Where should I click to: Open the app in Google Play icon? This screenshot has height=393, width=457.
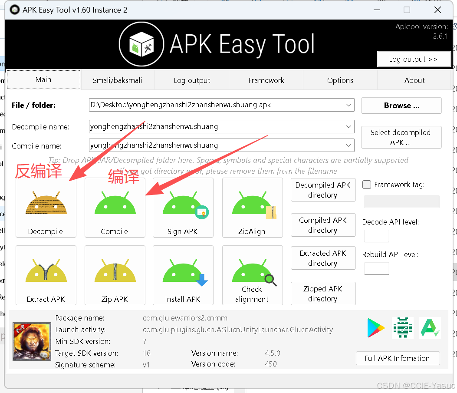pos(376,328)
